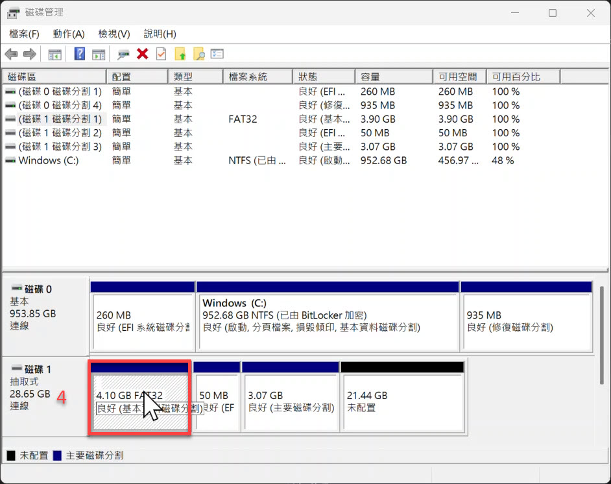
Task: Click the yellow folder with green arrow icon
Action: click(x=180, y=54)
